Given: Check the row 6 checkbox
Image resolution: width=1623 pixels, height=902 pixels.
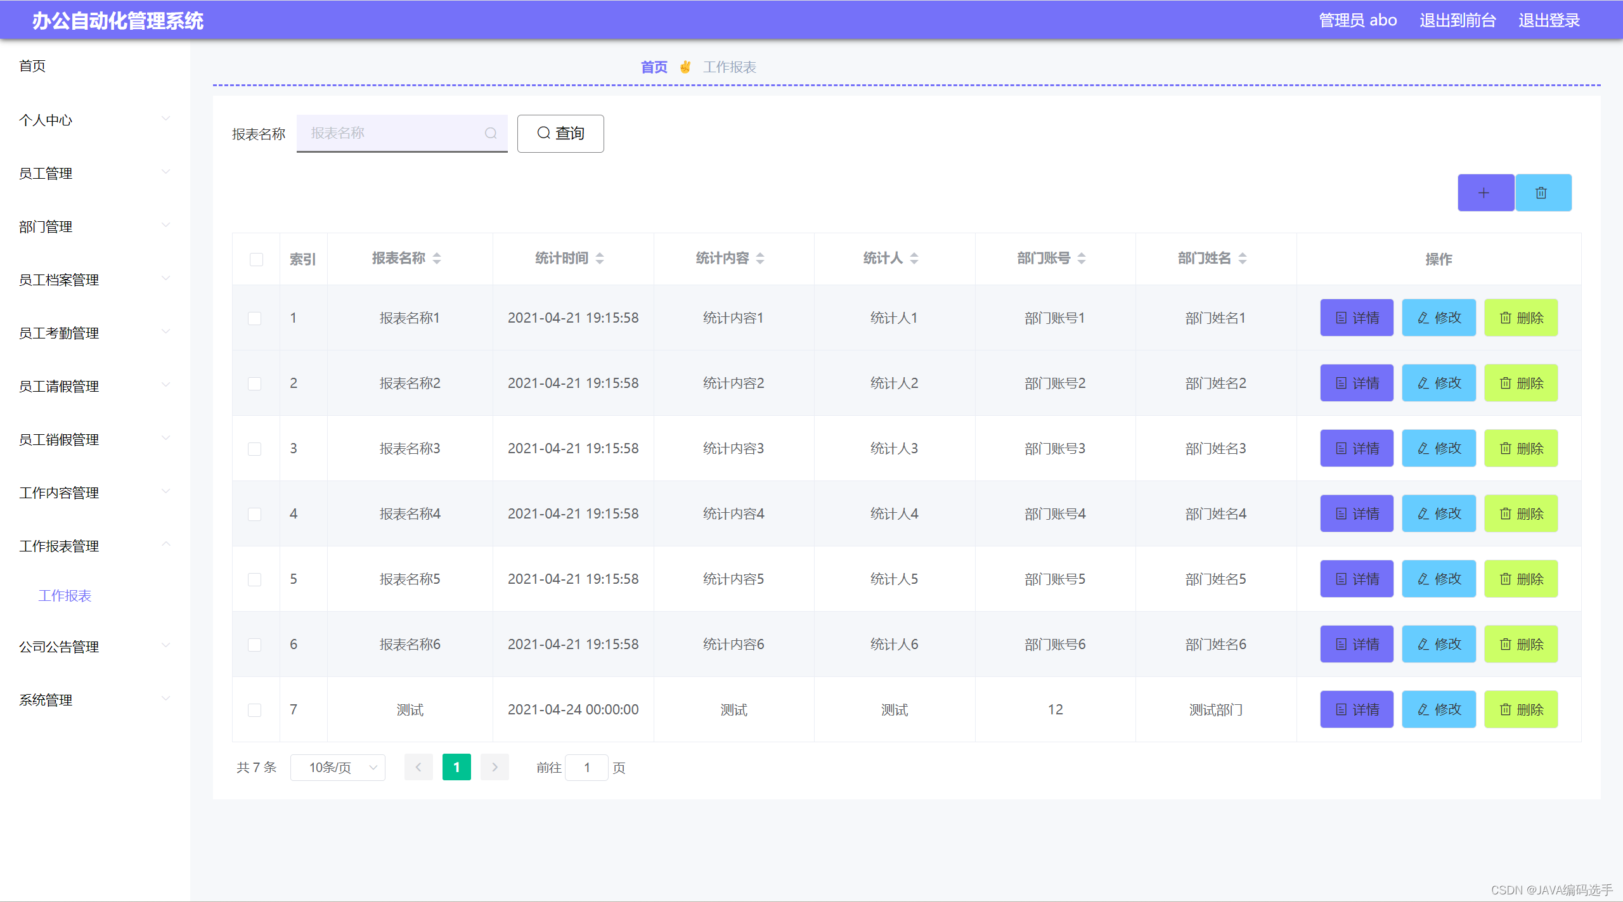Looking at the screenshot, I should (254, 645).
